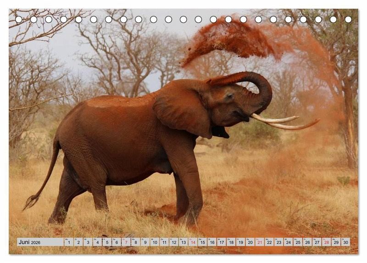Click the last binding hole at top right
Viewport: 367px width, 263px height.
348,20
